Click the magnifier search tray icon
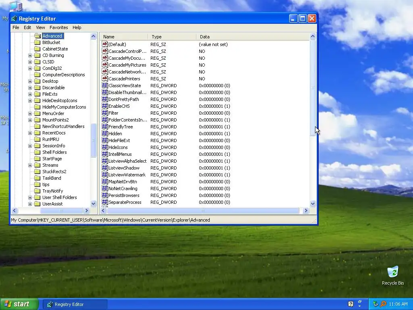Image resolution: width=413 pixels, height=310 pixels. (383, 304)
